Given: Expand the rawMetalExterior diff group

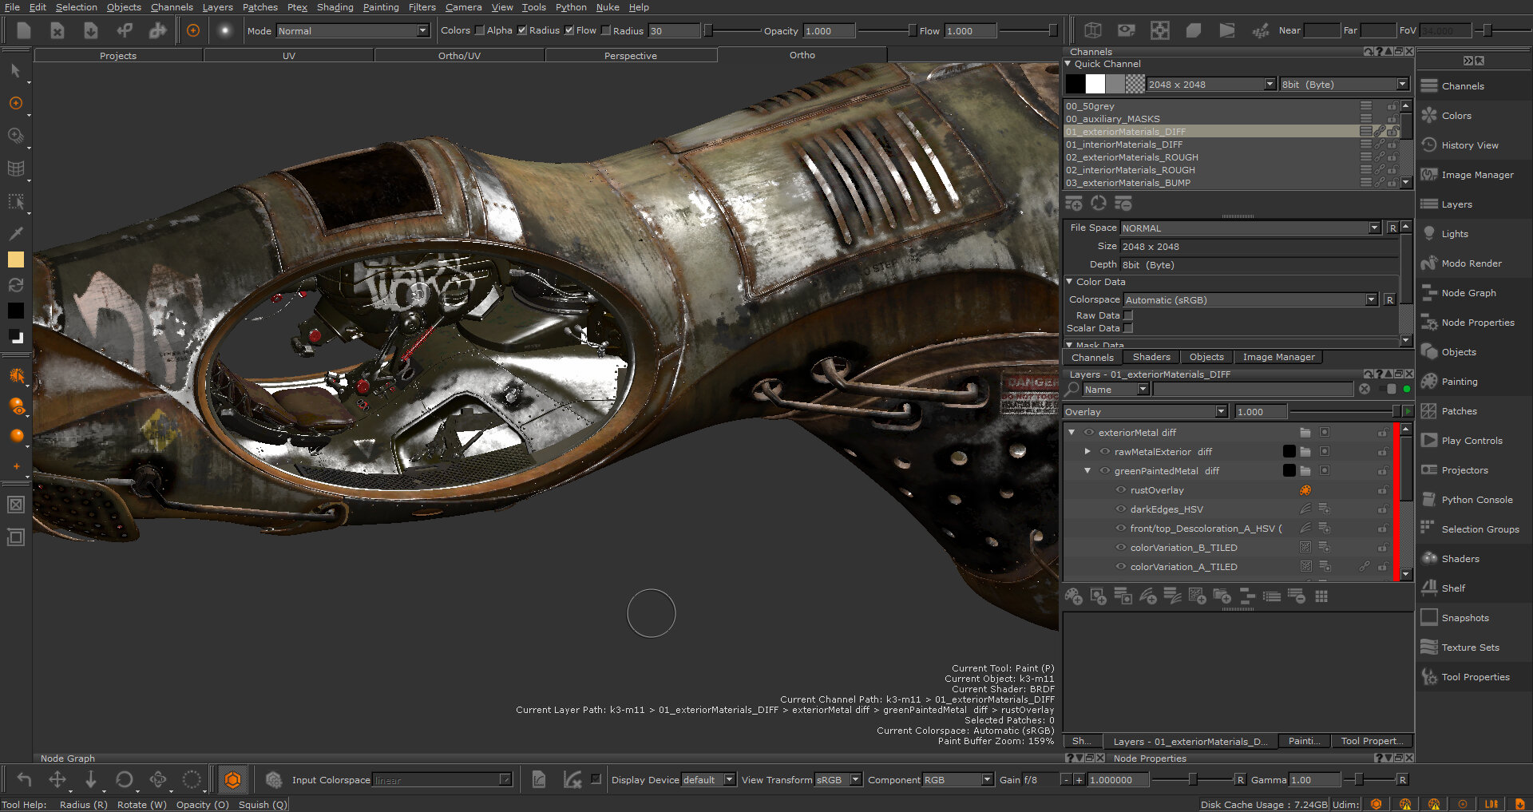Looking at the screenshot, I should click(1087, 452).
